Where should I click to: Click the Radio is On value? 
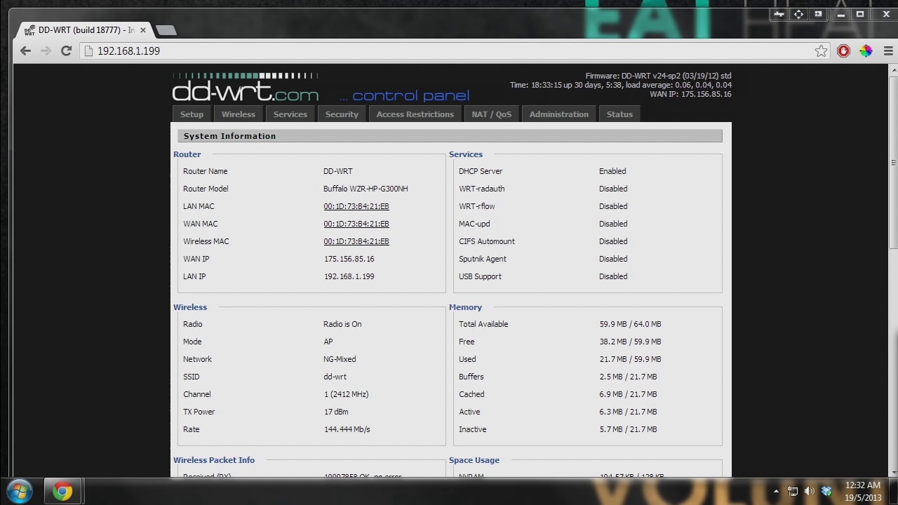342,324
